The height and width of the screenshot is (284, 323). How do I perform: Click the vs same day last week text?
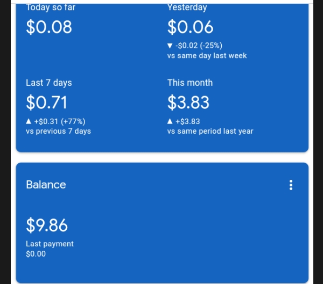(207, 56)
